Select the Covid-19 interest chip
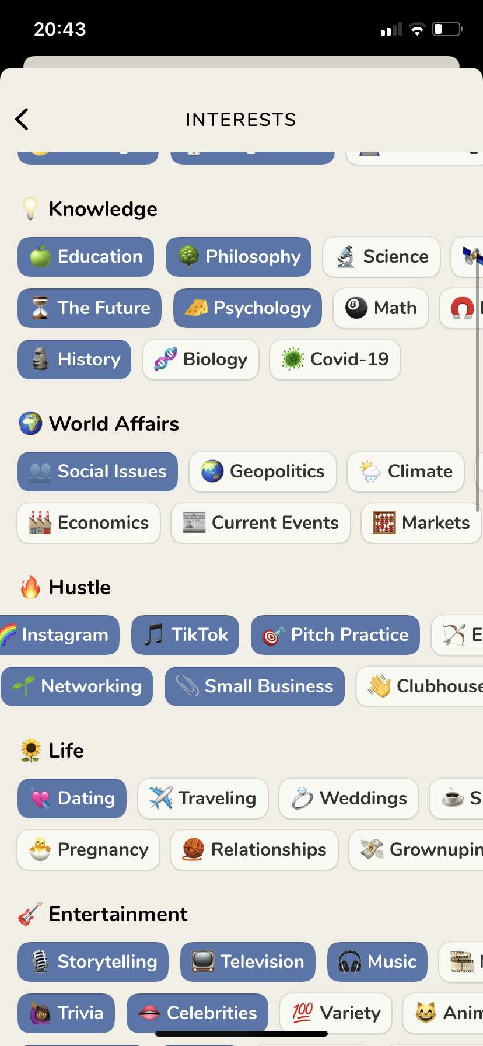Viewport: 483px width, 1046px height. point(335,360)
